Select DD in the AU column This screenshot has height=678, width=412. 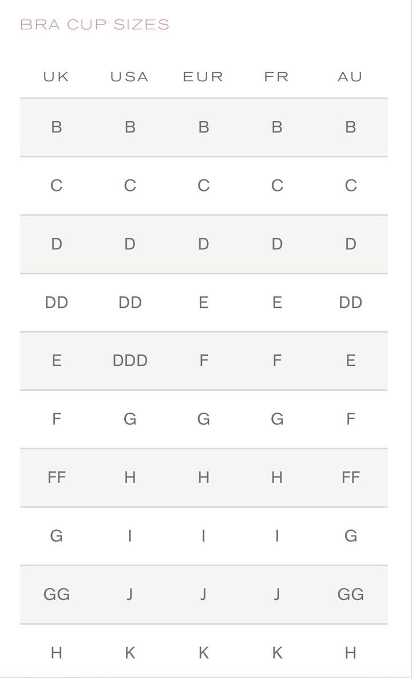point(350,302)
